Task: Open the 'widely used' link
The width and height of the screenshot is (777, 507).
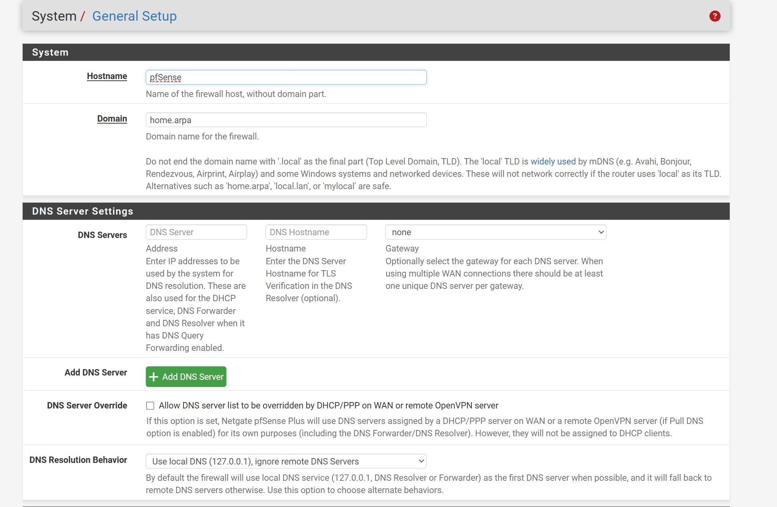Action: pyautogui.click(x=553, y=161)
